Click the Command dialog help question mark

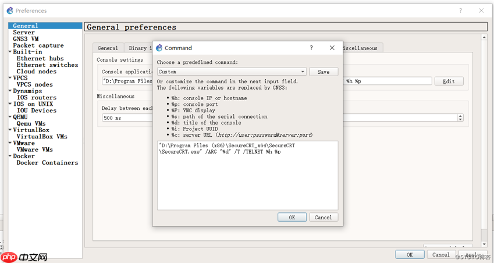coord(311,48)
